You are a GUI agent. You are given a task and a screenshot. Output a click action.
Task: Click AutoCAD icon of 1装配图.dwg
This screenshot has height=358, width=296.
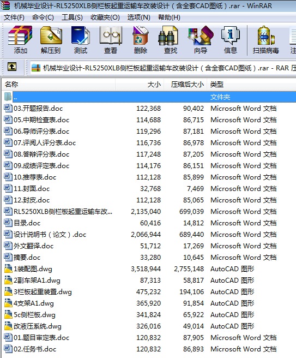[x=8, y=268]
